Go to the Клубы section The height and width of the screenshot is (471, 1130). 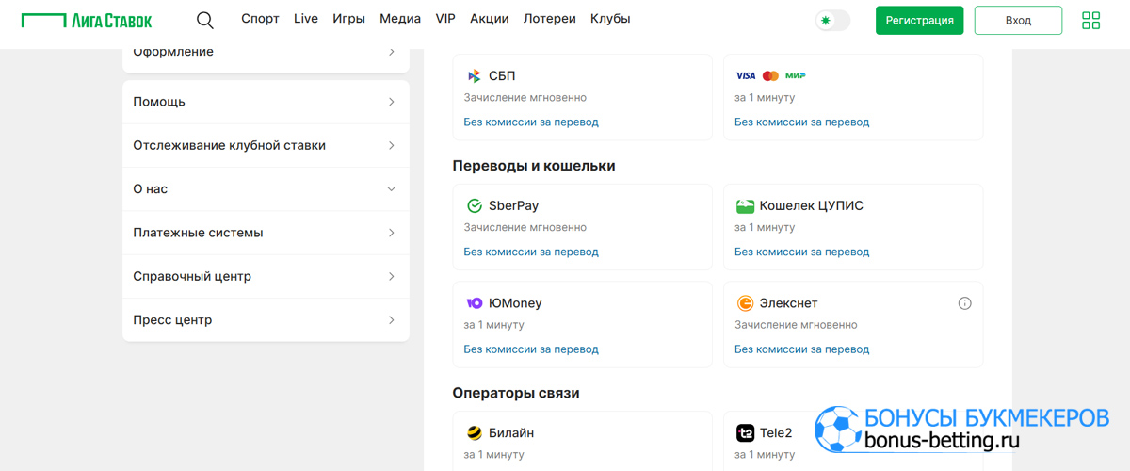point(610,19)
